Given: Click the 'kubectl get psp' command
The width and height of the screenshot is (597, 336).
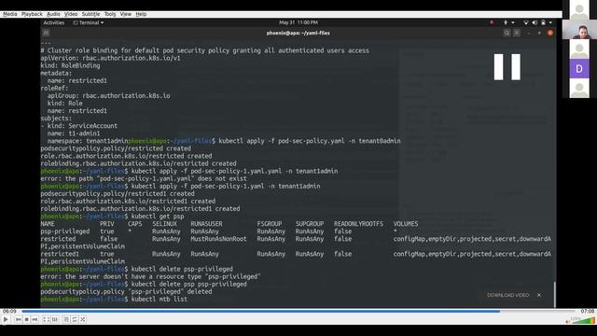Looking at the screenshot, I should click(158, 217).
